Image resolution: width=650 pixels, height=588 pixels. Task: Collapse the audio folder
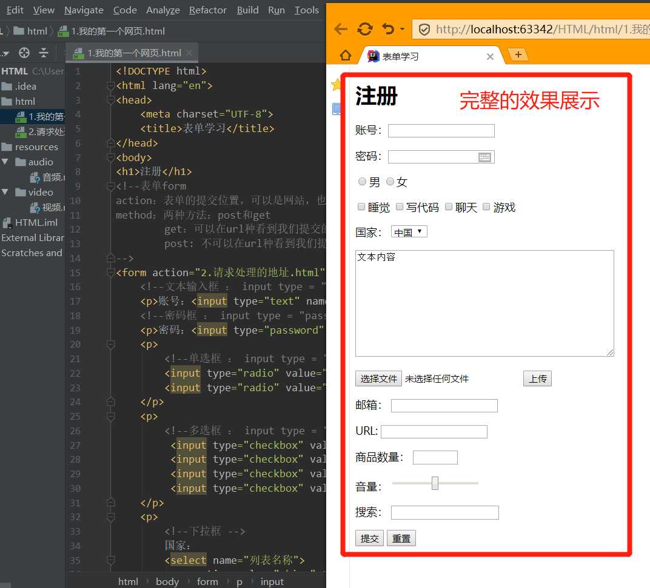coord(5,162)
